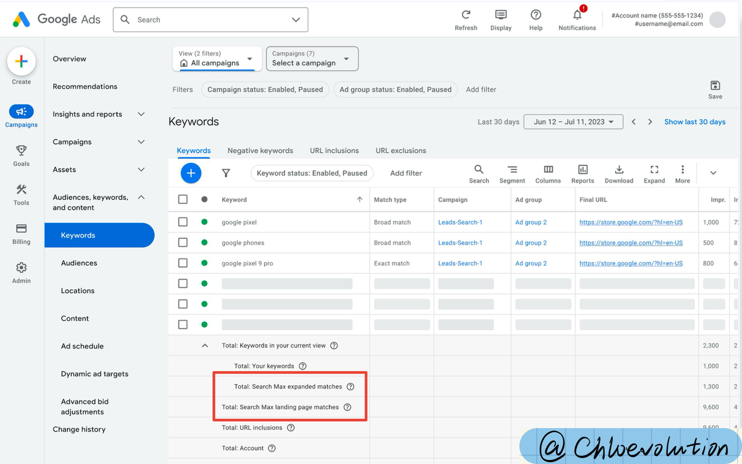The width and height of the screenshot is (742, 464).
Task: Check the first placeholder row checkbox
Action: pyautogui.click(x=183, y=283)
